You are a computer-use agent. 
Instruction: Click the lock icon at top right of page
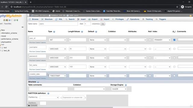tap(191, 16)
